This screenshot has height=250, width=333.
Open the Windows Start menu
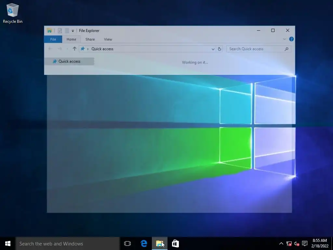(8, 243)
